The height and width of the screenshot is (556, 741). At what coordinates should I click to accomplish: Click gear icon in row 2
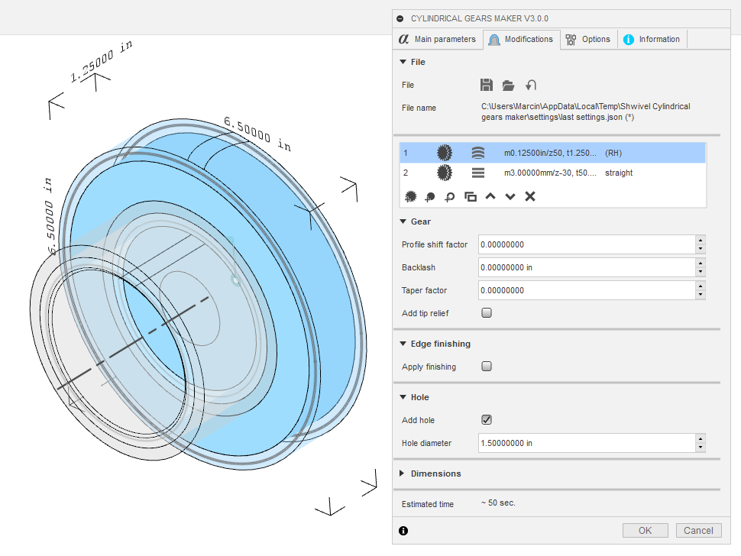pyautogui.click(x=445, y=173)
